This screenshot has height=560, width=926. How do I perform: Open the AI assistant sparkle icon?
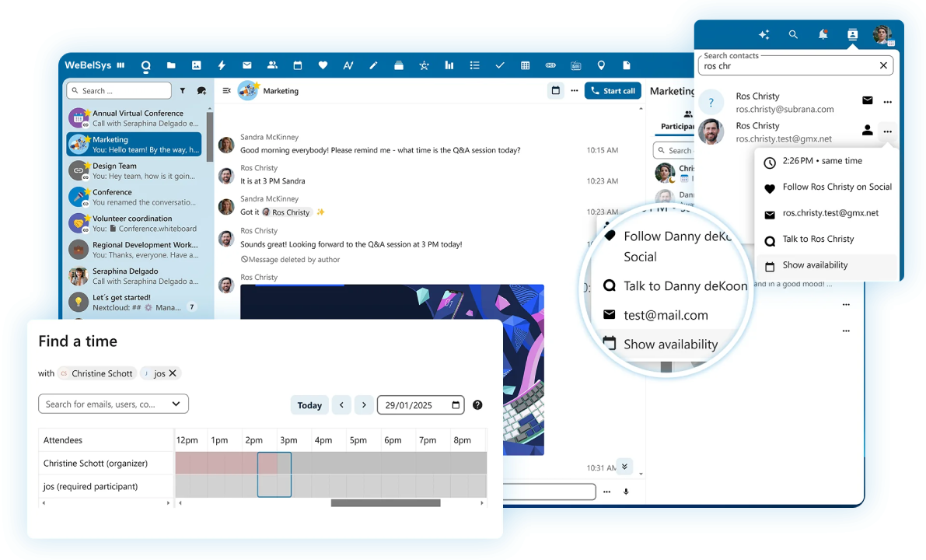click(764, 34)
